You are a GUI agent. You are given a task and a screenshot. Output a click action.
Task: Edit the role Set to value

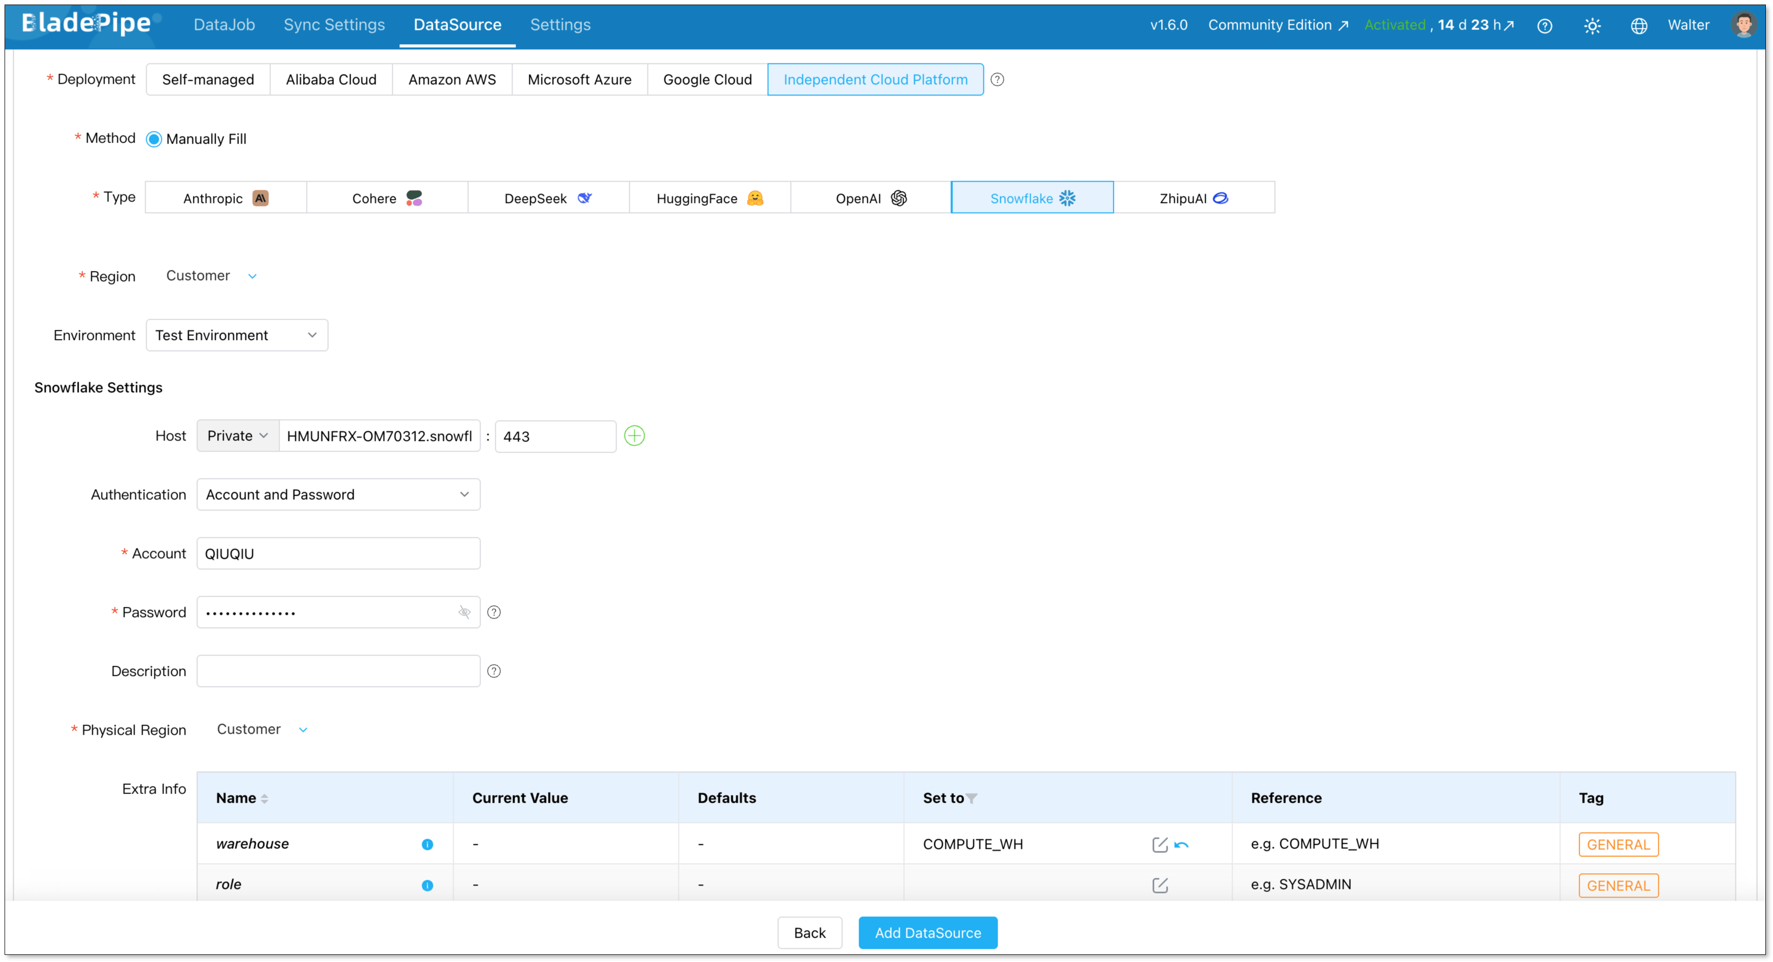[x=1160, y=885]
